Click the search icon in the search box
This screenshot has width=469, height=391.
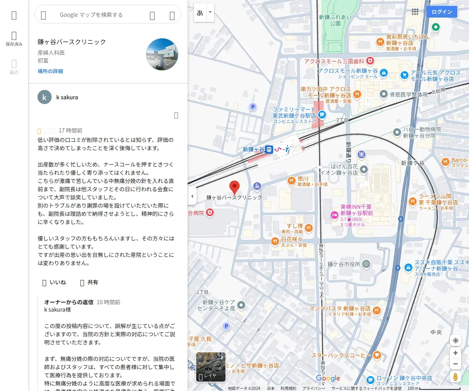152,15
